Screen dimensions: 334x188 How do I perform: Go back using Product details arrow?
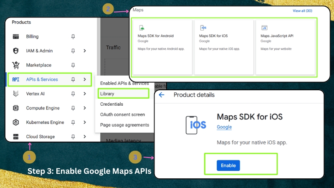[x=162, y=95]
